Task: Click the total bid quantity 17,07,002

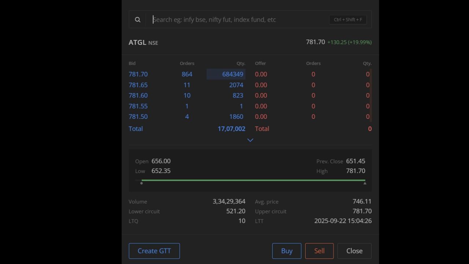Action: click(x=231, y=129)
